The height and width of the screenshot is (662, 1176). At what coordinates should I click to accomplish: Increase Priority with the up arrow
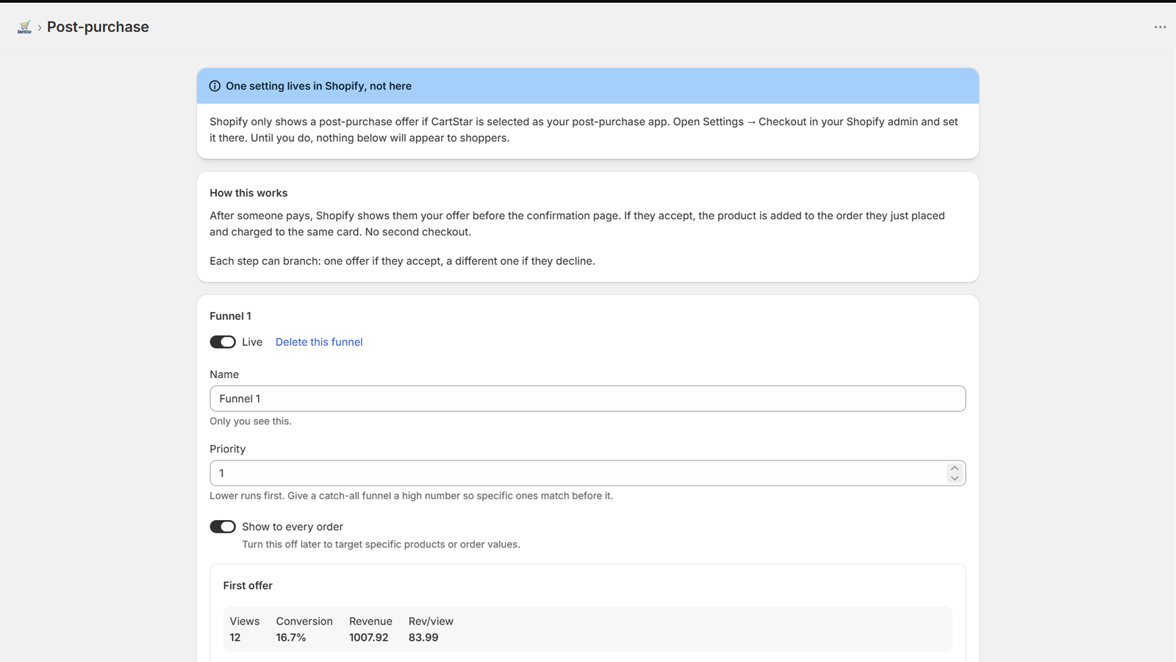click(x=955, y=468)
